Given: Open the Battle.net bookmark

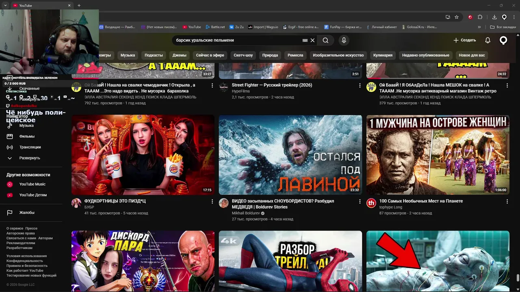Looking at the screenshot, I should tap(215, 27).
